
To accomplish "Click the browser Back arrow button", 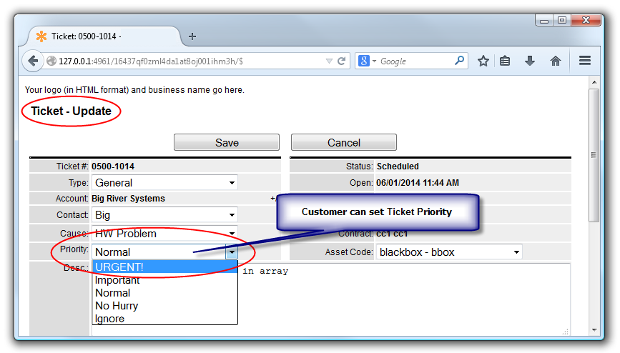I will point(33,61).
